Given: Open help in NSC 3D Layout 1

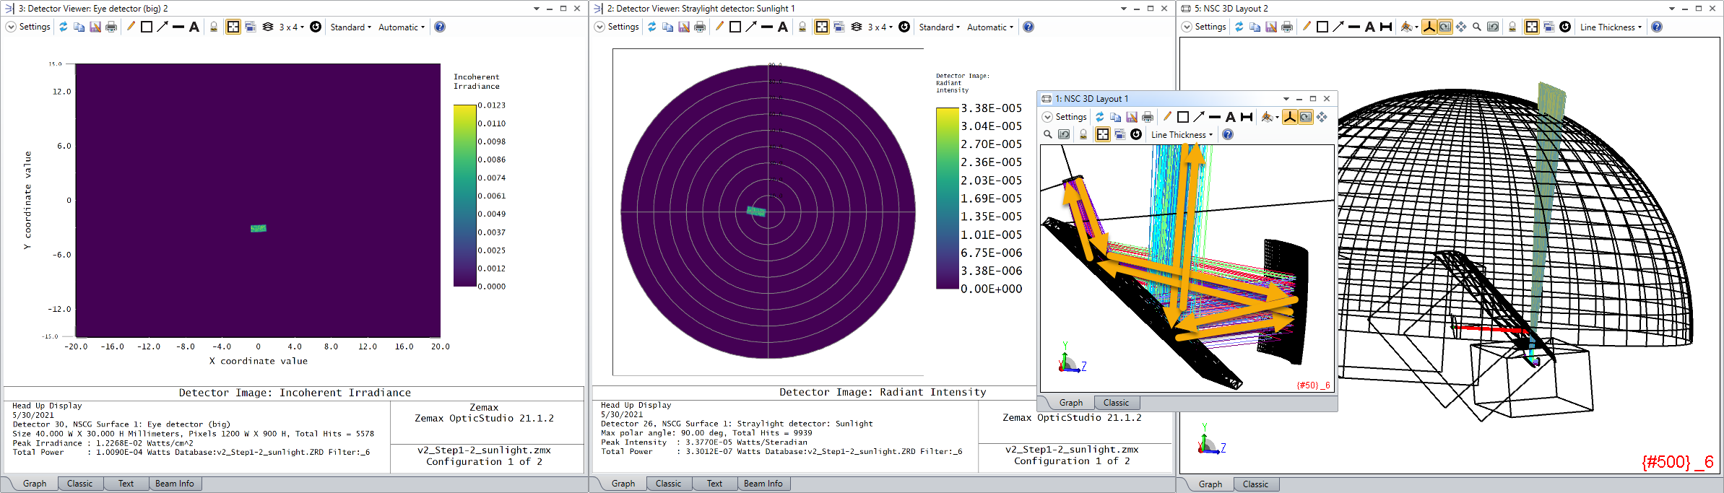Looking at the screenshot, I should click(1228, 134).
